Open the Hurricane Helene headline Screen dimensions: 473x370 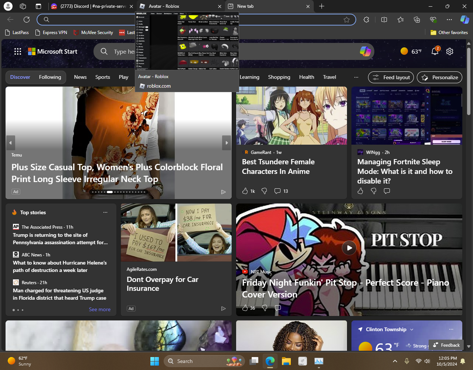(60, 266)
